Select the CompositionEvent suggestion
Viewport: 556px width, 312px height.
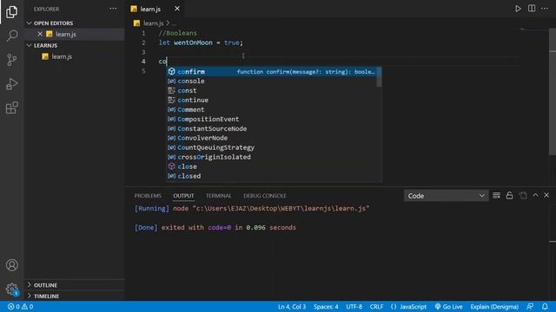(x=272, y=120)
